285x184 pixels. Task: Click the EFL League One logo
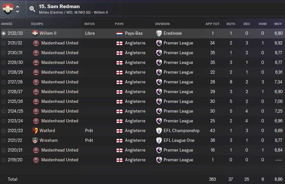coord(159,140)
